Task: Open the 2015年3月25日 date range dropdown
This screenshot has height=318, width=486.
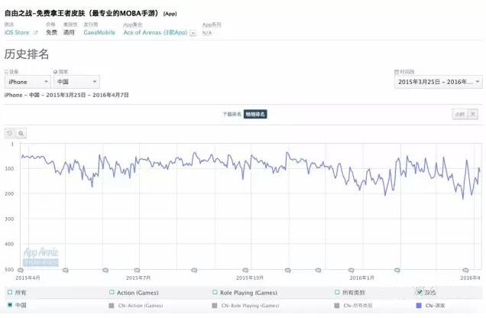Action: point(439,82)
